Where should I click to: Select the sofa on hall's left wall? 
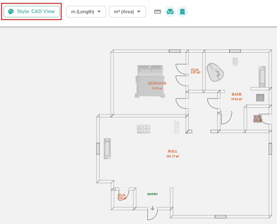[x=107, y=148]
